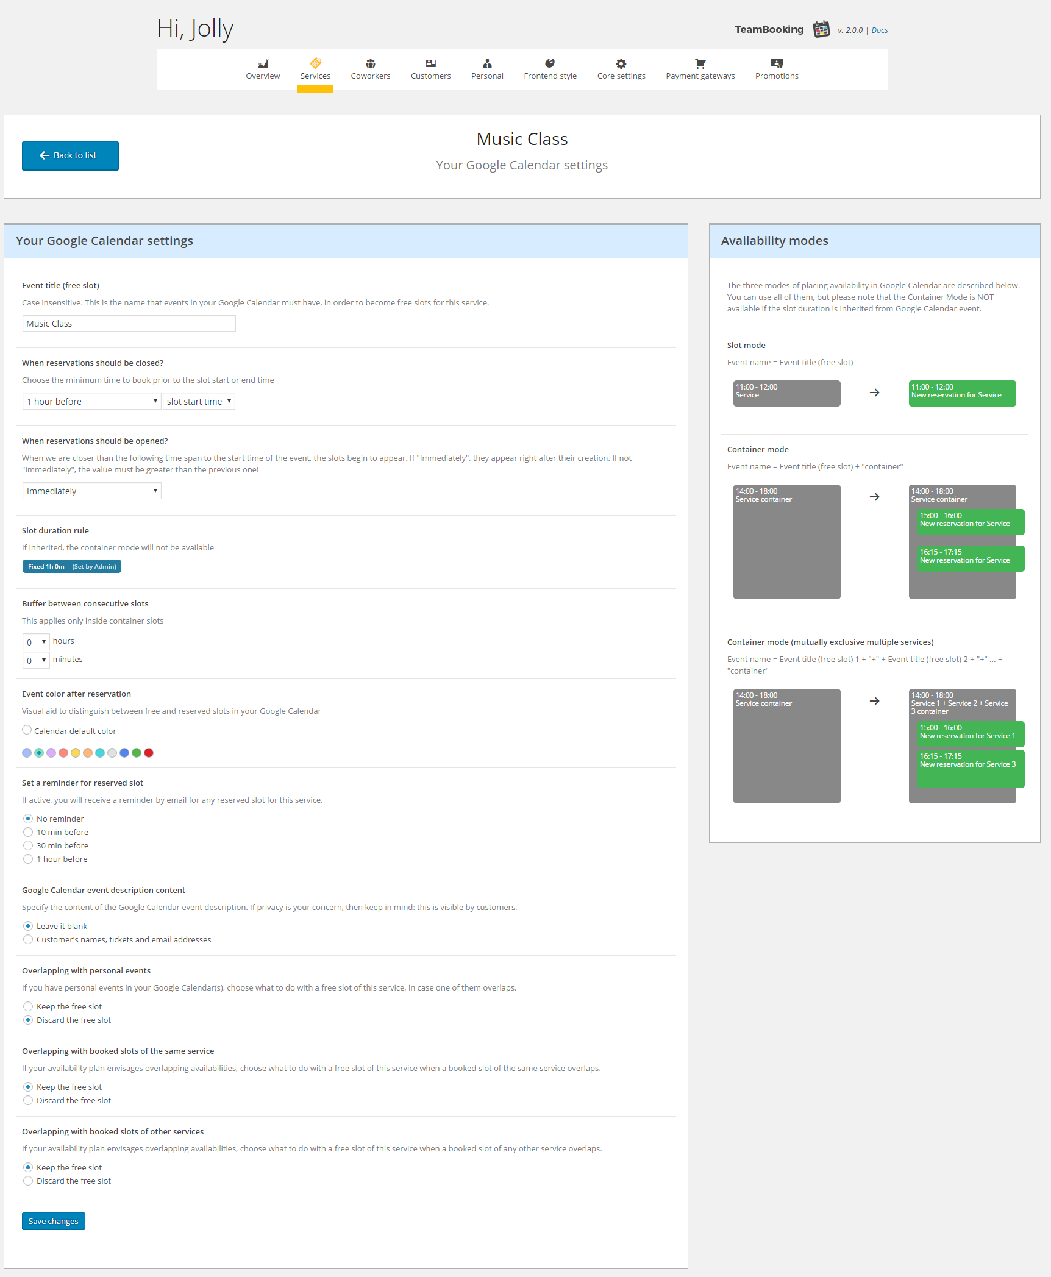Click the Slot mode green reservation example

(962, 393)
